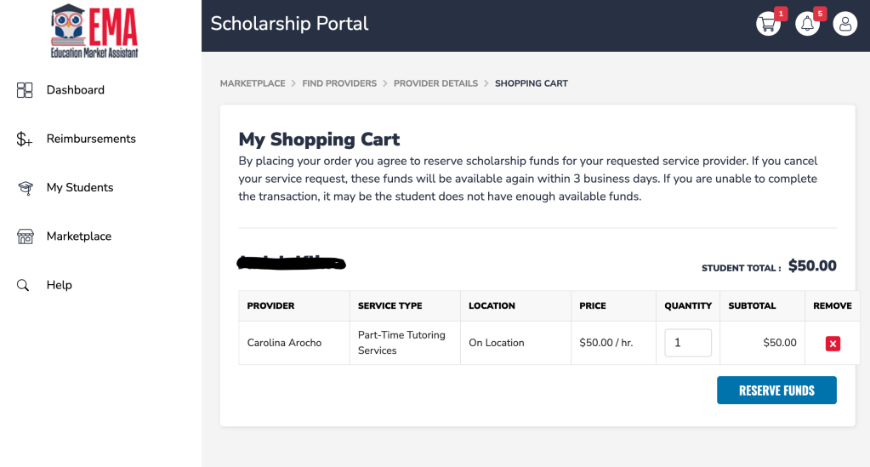The height and width of the screenshot is (467, 870).
Task: Go back to Find Providers breadcrumb
Action: point(339,83)
